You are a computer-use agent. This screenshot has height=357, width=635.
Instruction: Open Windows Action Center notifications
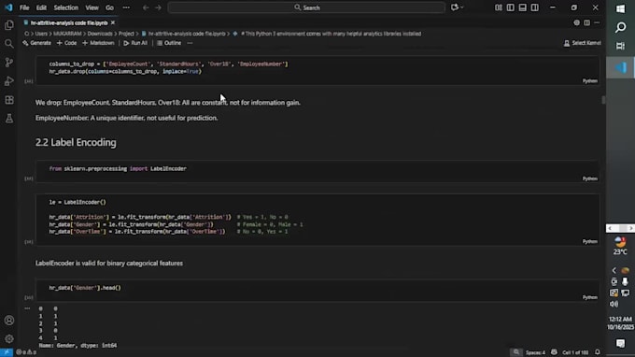(620, 343)
